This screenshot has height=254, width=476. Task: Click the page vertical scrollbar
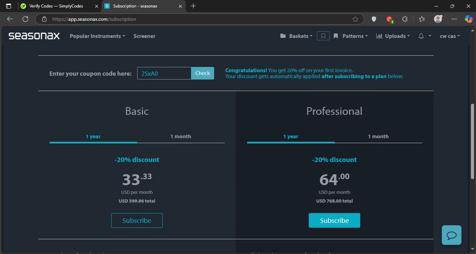pyautogui.click(x=473, y=142)
